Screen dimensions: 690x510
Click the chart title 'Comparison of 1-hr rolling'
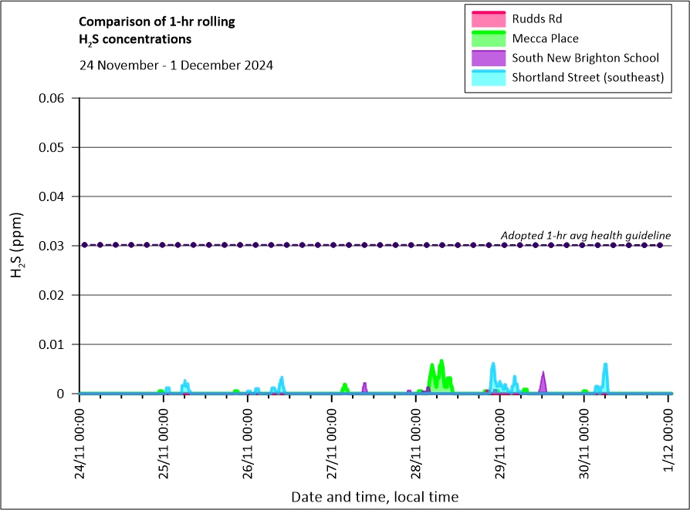coord(157,22)
